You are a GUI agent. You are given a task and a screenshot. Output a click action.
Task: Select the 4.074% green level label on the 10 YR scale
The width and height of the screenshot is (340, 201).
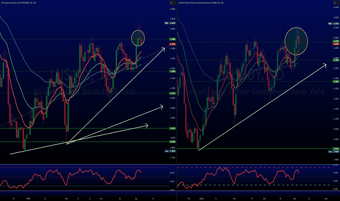tap(173, 94)
